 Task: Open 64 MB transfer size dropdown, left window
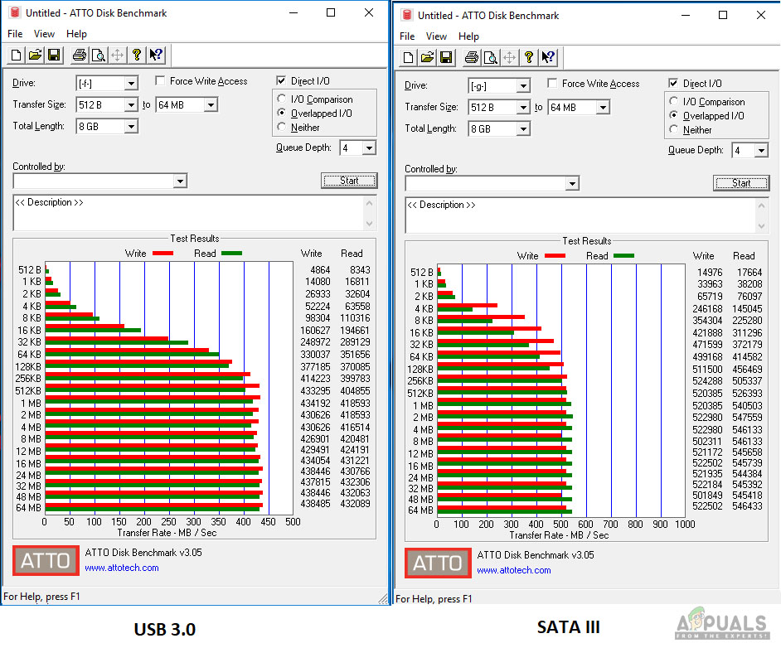[x=211, y=105]
